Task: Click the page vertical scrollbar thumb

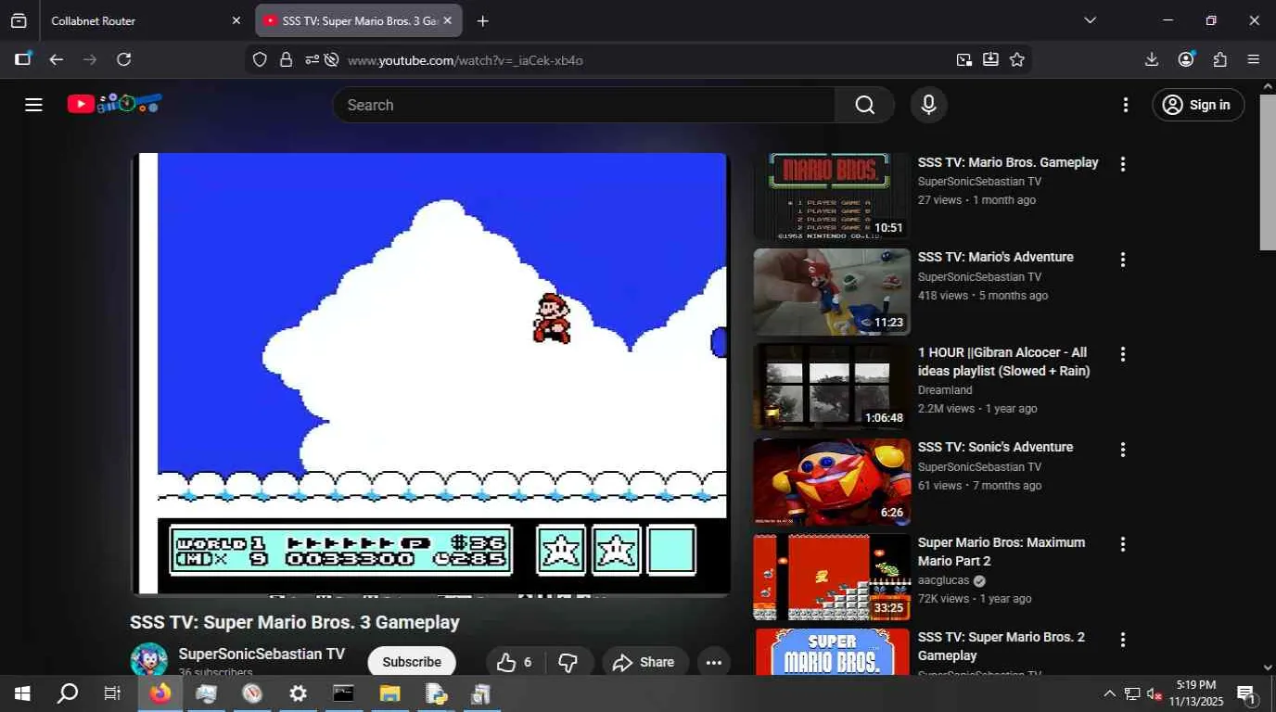Action: [1268, 172]
